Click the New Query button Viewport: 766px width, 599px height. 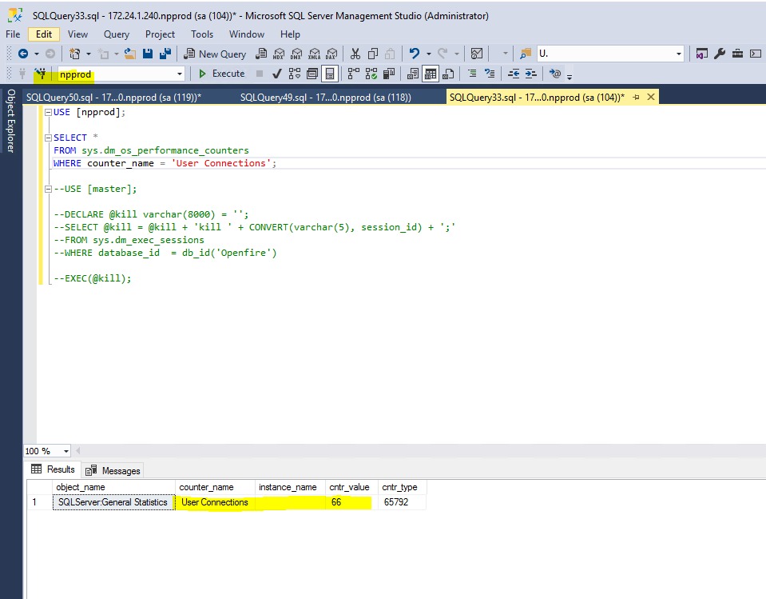pos(215,54)
